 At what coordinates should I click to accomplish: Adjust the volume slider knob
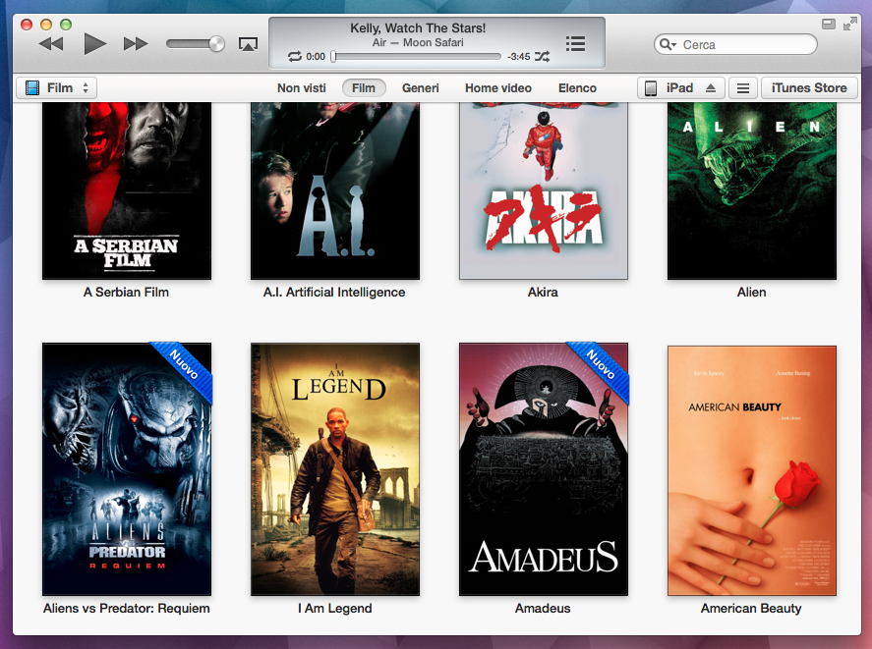[x=216, y=44]
